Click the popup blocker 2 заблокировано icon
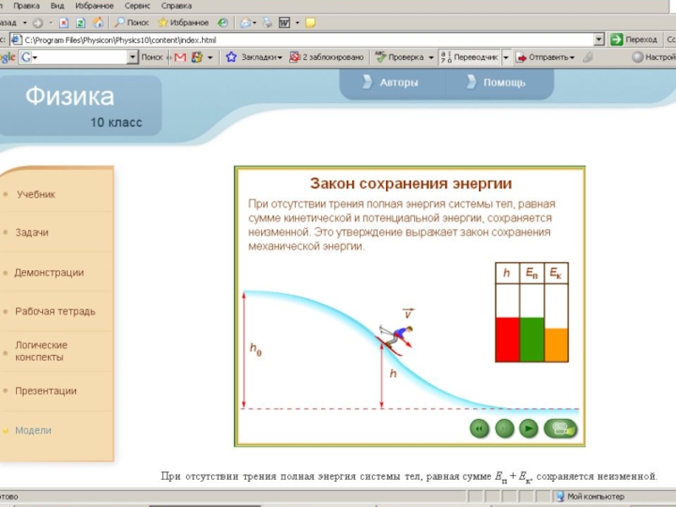The image size is (676, 507). tap(294, 57)
